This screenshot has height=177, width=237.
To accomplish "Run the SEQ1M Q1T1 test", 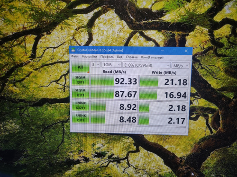I will 81,93.
